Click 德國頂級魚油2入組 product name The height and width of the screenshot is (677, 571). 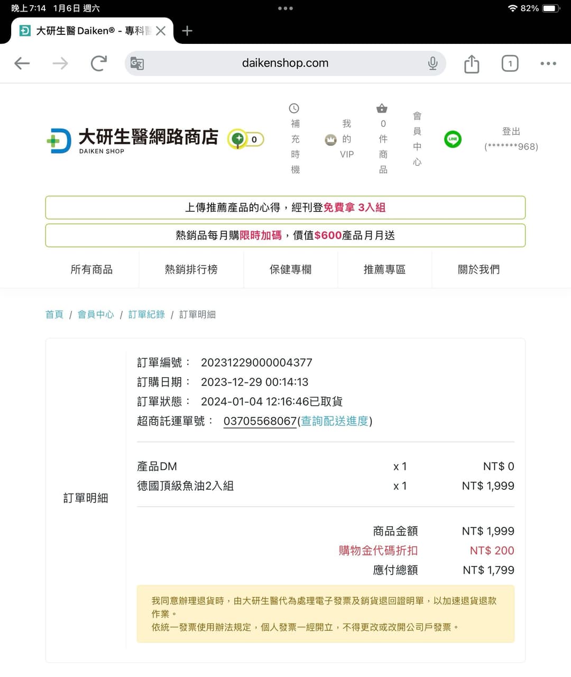185,486
